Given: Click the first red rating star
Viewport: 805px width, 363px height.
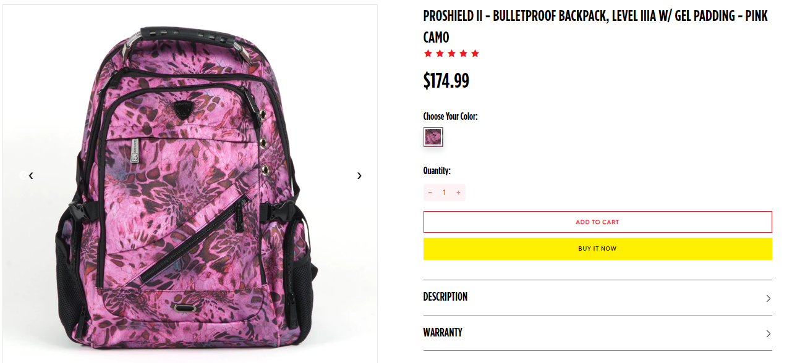Looking at the screenshot, I should point(428,54).
